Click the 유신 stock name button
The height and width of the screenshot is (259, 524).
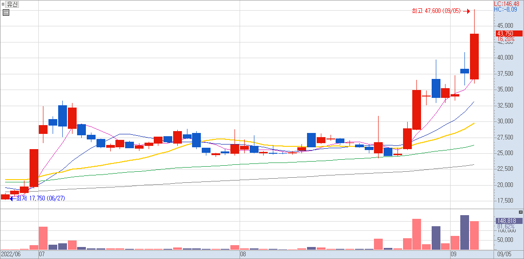(x=13, y=5)
